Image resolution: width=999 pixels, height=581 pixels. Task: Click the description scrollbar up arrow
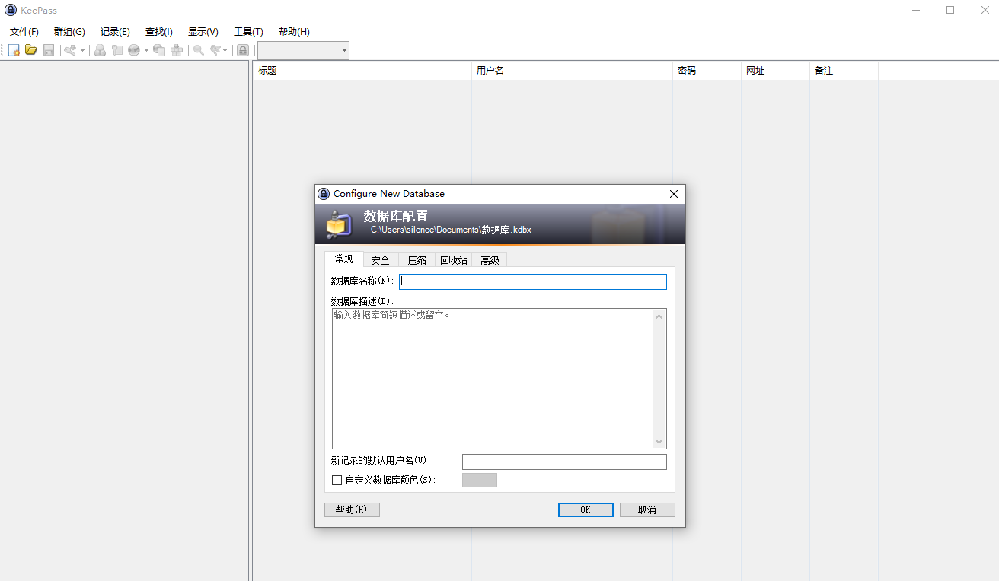click(659, 316)
